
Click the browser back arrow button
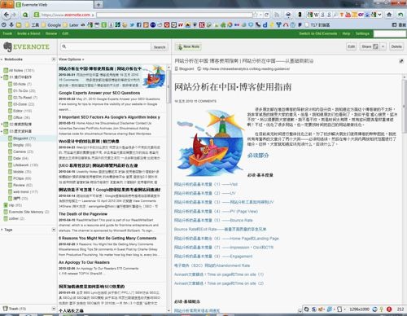(x=7, y=15)
